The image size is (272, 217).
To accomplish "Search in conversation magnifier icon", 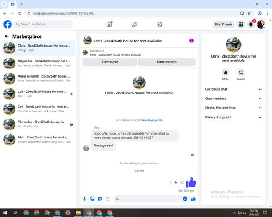I will pyautogui.click(x=241, y=73).
